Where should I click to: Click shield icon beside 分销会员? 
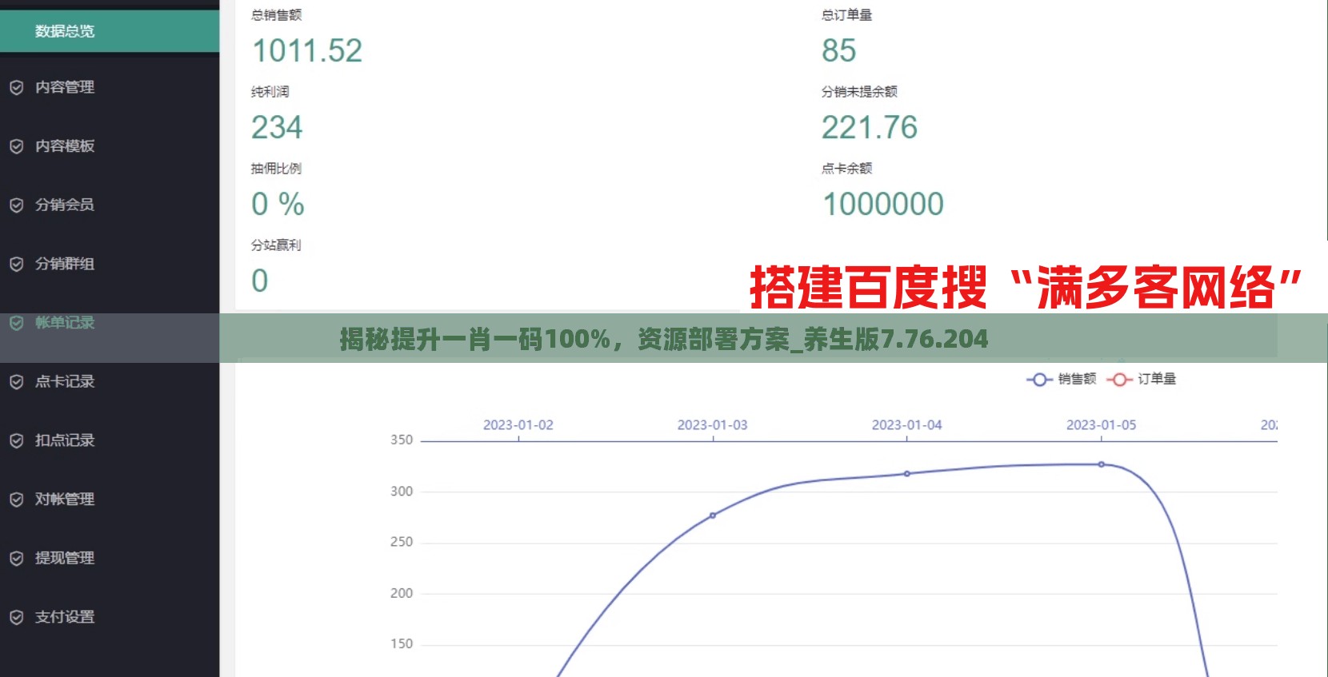coord(16,205)
